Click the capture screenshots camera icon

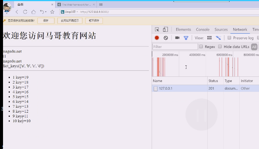[x=177, y=38]
